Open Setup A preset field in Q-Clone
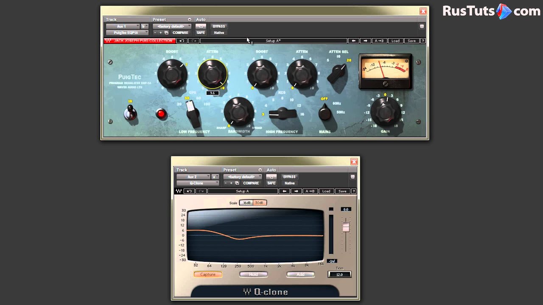Viewport: 543px width, 305px height. click(x=242, y=191)
